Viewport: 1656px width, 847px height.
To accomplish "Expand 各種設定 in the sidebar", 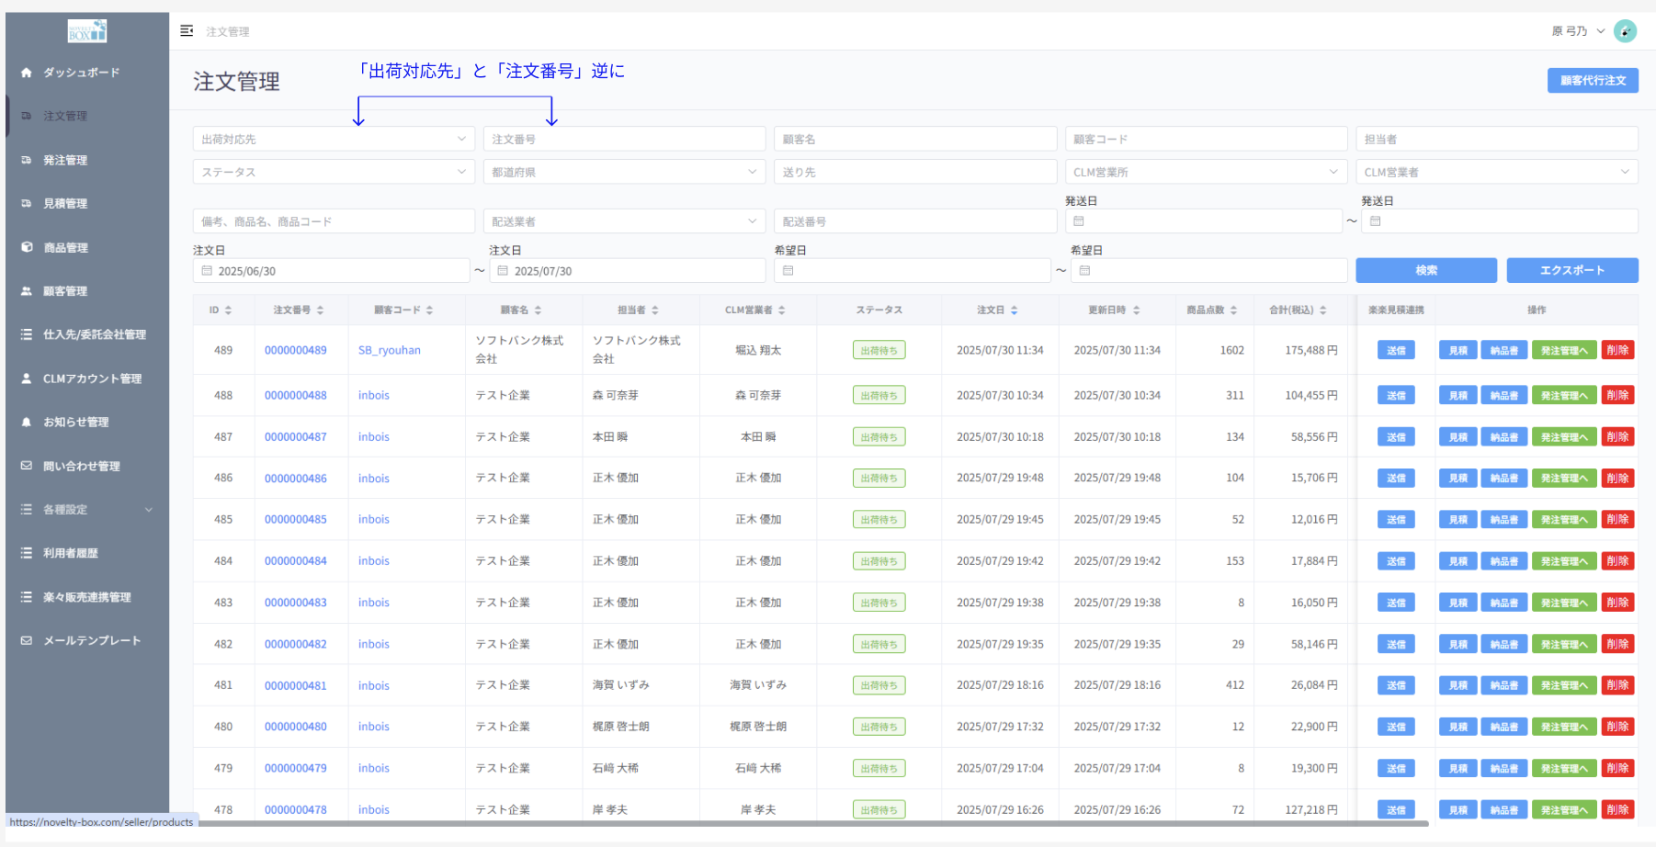I will (87, 510).
